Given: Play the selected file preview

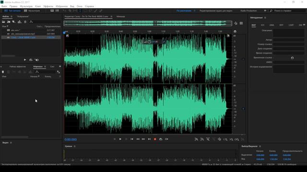Looking at the screenshot, I should click(25, 60).
